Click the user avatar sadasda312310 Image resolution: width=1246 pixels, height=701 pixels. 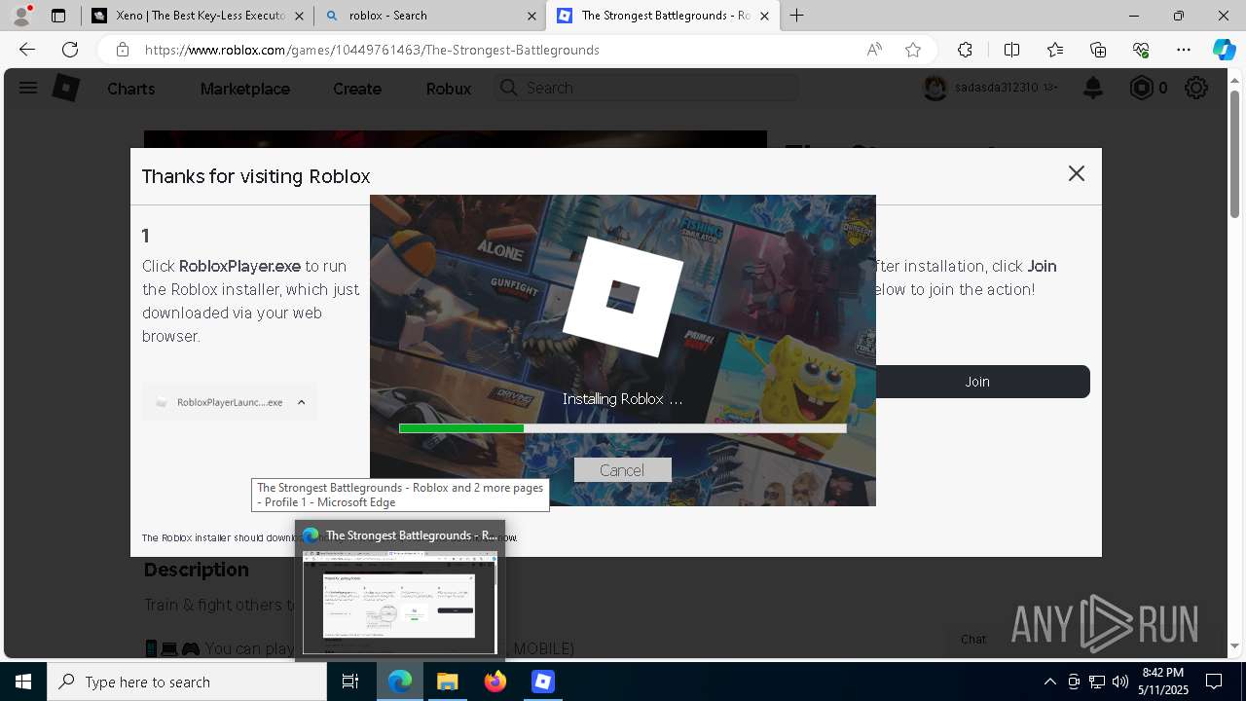click(x=935, y=89)
